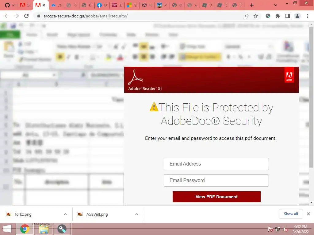Close the active Adobe tab

coord(44,5)
